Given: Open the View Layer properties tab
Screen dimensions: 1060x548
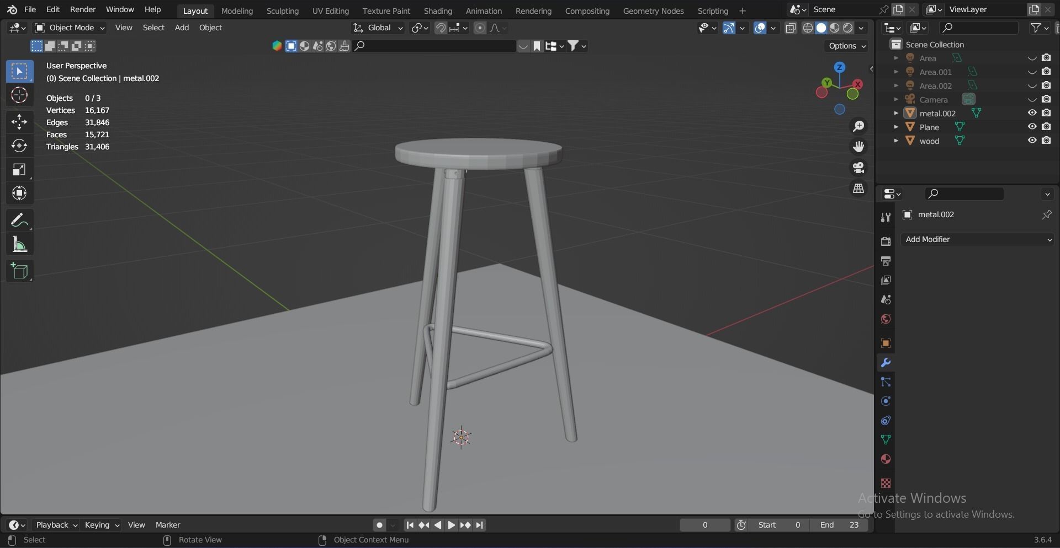Looking at the screenshot, I should click(886, 280).
